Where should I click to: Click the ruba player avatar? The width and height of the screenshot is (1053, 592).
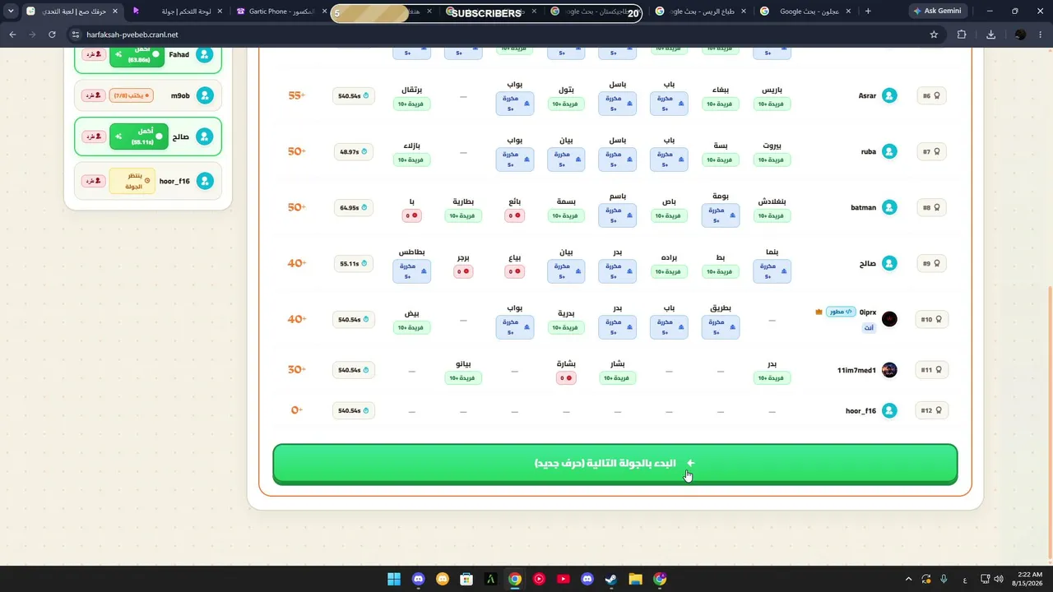click(x=889, y=151)
